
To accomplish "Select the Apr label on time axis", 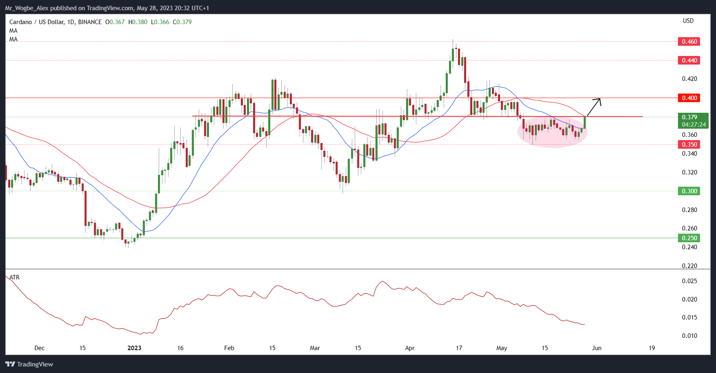I will click(x=410, y=348).
